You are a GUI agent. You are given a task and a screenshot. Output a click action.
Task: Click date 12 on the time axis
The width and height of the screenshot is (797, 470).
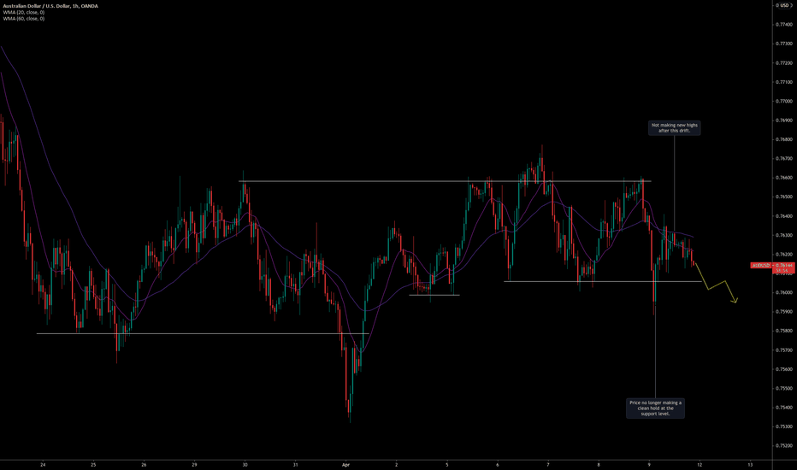(700, 464)
